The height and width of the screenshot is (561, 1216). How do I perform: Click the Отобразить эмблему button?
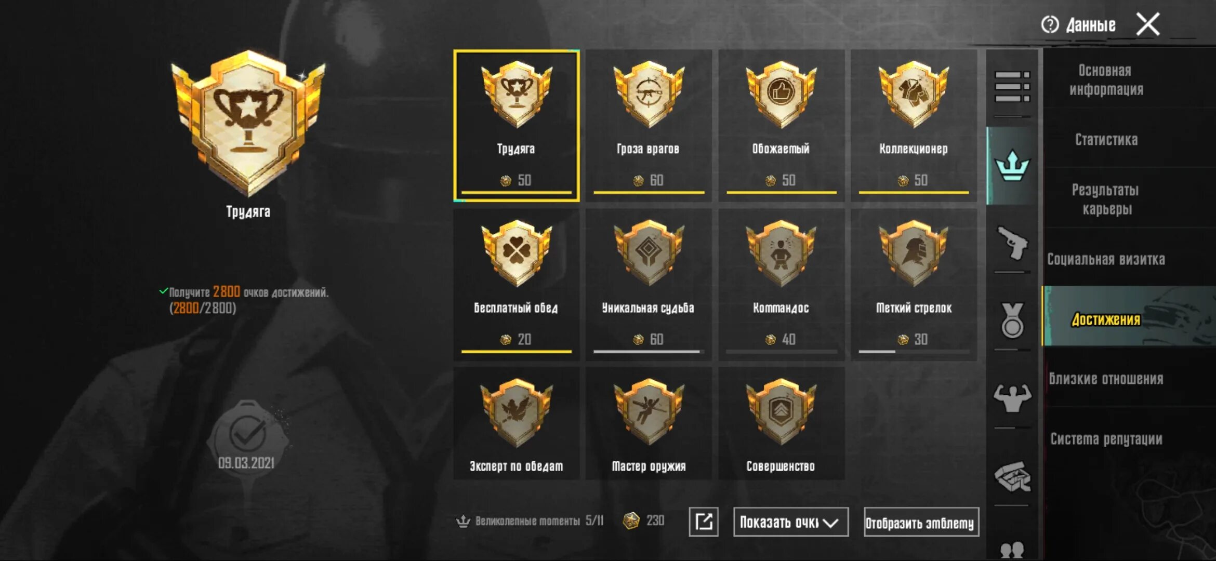[921, 522]
